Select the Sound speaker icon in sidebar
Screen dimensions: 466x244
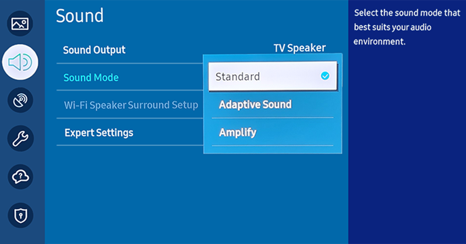pos(20,61)
